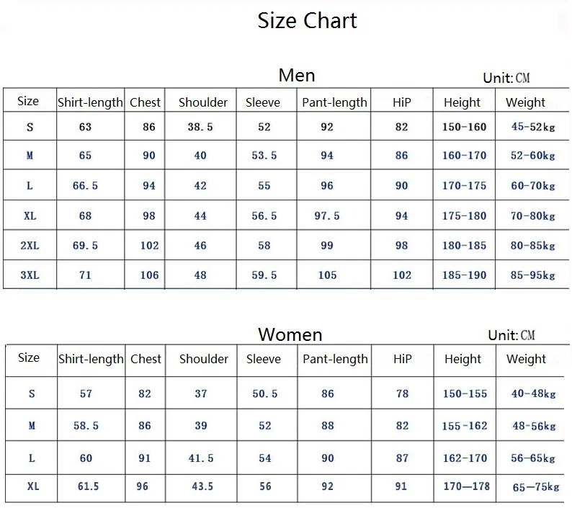The width and height of the screenshot is (572, 516).
Task: Select the Men 2XL size row label
Action: coord(30,245)
